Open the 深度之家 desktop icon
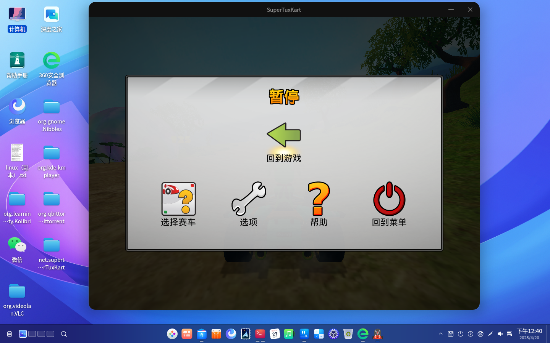The height and width of the screenshot is (343, 550). (x=52, y=19)
